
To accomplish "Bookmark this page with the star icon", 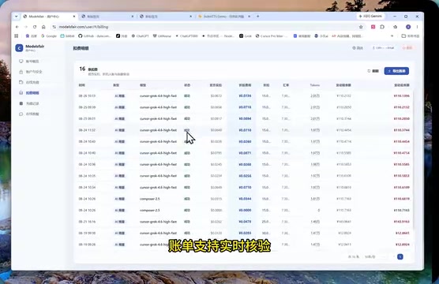I will click(361, 27).
